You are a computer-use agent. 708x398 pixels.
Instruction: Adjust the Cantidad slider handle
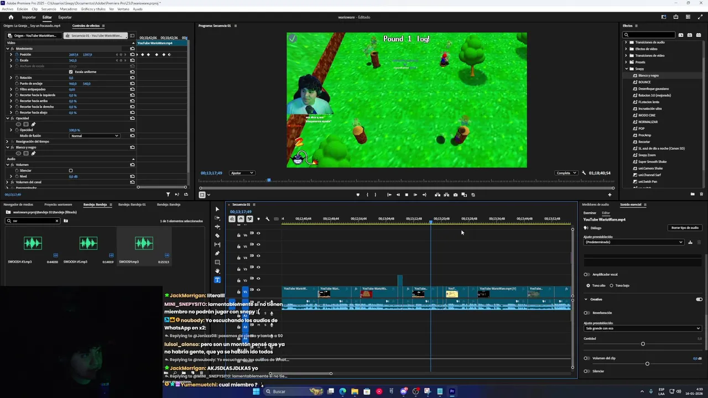643,344
